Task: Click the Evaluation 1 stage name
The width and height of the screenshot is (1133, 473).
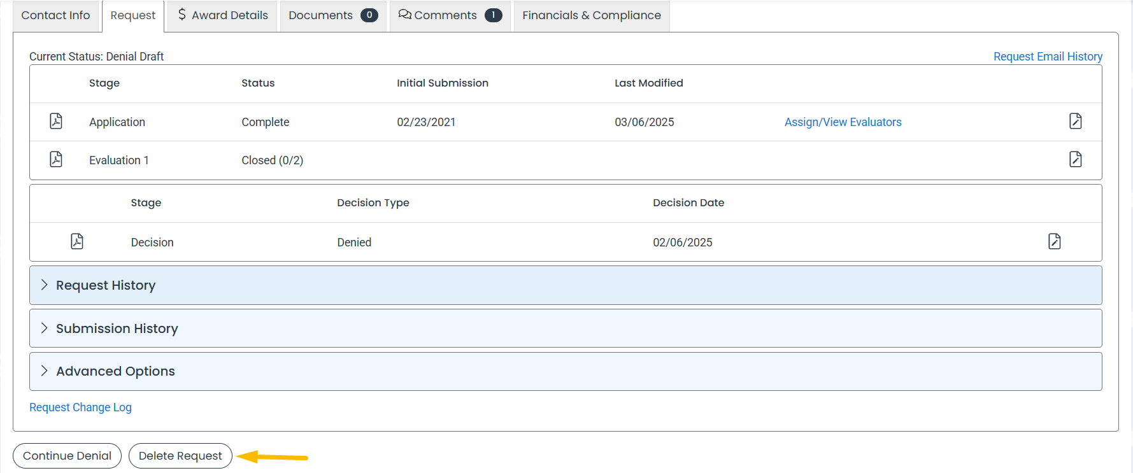Action: [x=118, y=160]
